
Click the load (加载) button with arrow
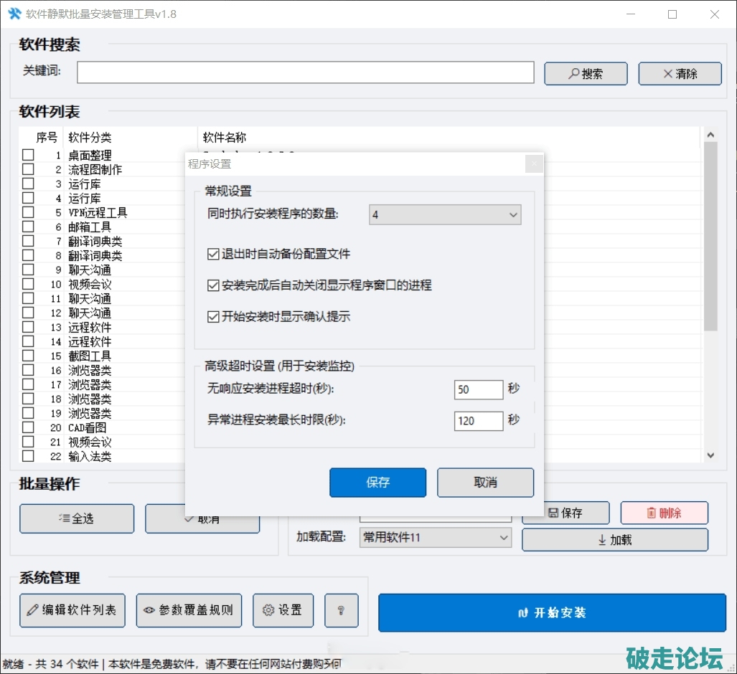pos(614,540)
